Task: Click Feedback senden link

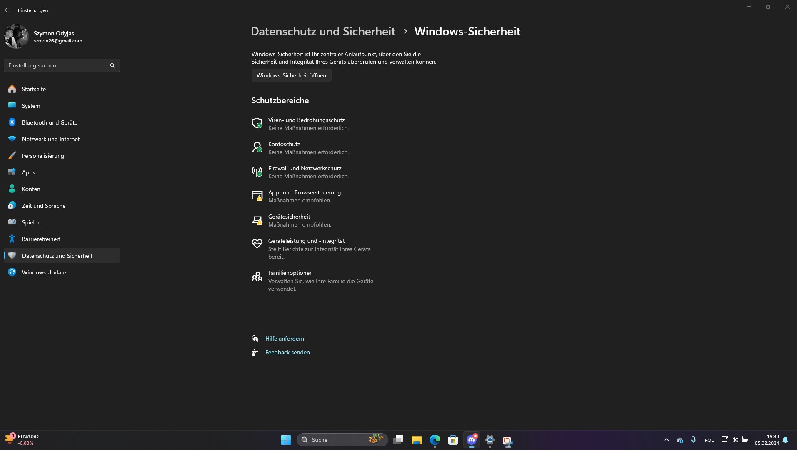Action: click(x=287, y=352)
